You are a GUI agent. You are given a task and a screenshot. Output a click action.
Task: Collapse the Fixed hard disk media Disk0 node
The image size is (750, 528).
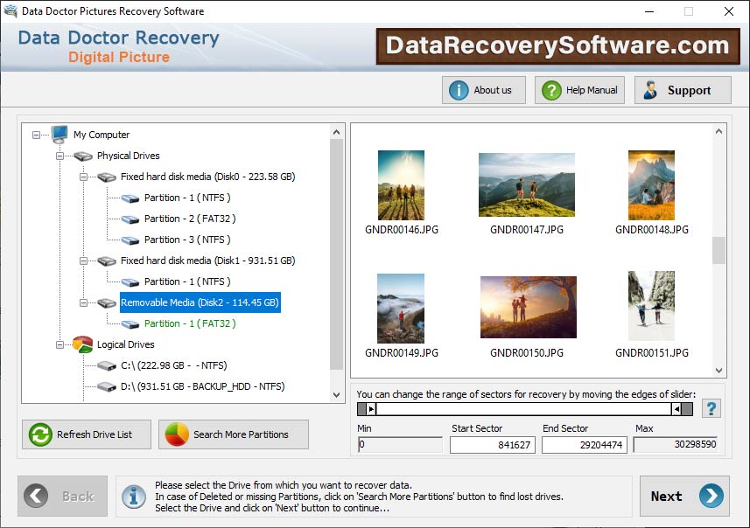[x=83, y=177]
